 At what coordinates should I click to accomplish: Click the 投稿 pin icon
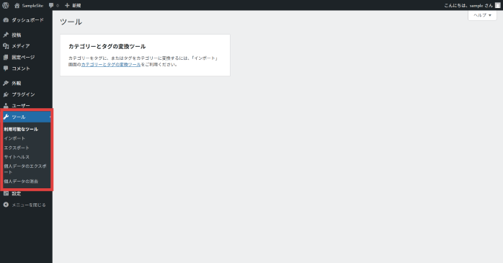tap(6, 35)
